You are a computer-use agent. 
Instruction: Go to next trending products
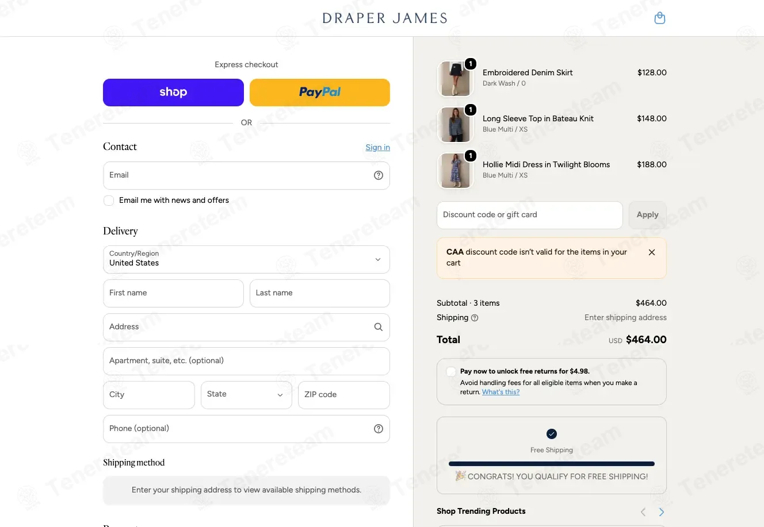(662, 512)
